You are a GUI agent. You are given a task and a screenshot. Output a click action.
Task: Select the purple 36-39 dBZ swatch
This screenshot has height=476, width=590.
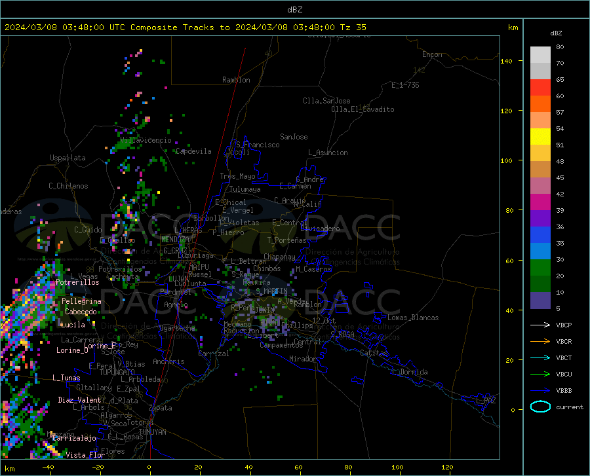coord(540,219)
